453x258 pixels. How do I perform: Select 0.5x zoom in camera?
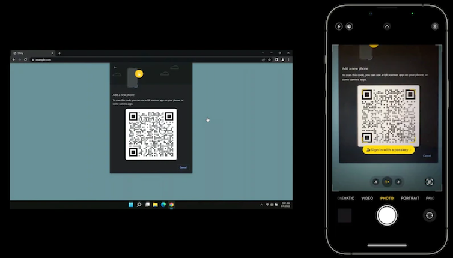(x=375, y=182)
